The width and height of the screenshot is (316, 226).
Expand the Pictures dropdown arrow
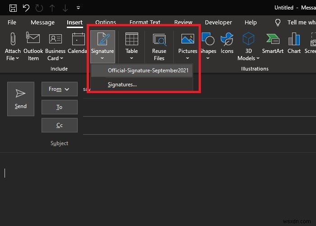(x=188, y=58)
